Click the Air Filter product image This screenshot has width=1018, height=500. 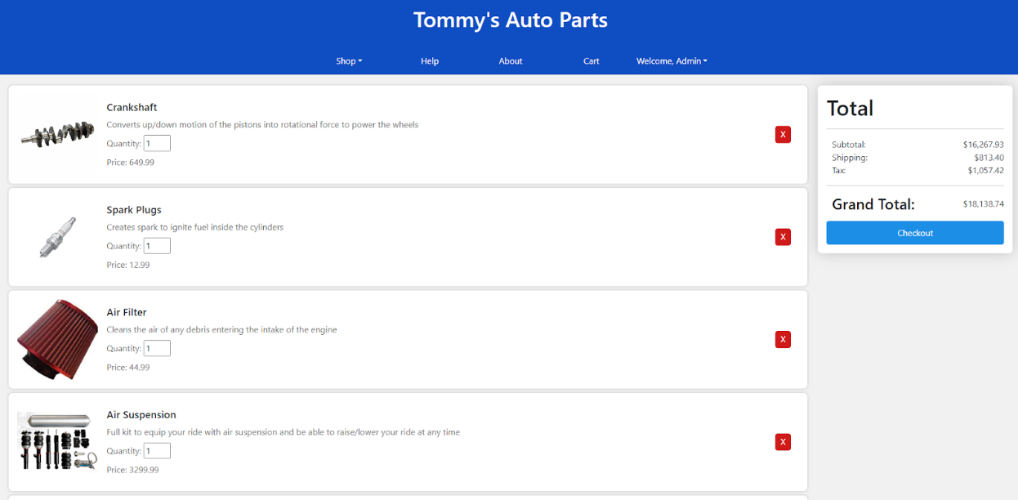[x=56, y=339]
